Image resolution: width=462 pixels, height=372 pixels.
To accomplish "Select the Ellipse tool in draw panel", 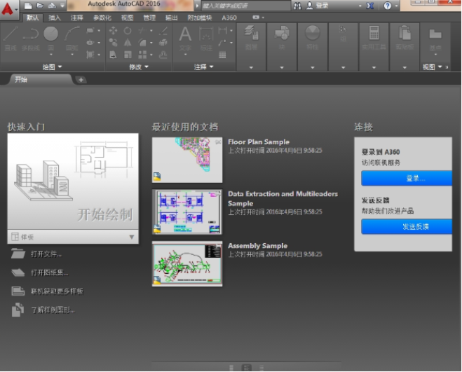I will pyautogui.click(x=90, y=43).
